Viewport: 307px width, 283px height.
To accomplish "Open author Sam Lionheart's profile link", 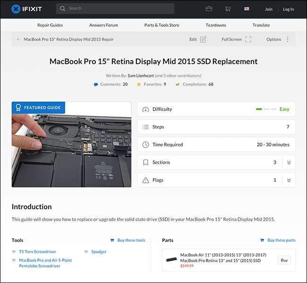I will coord(140,76).
